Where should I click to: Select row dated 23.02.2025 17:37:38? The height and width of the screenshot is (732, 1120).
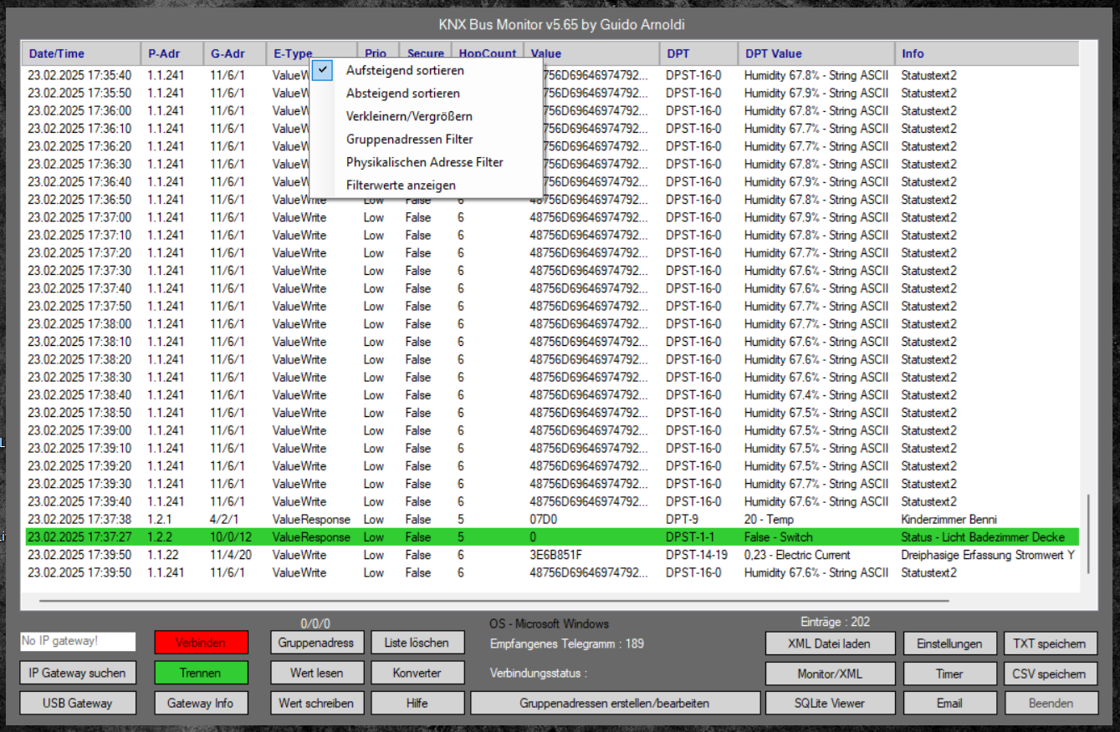551,520
